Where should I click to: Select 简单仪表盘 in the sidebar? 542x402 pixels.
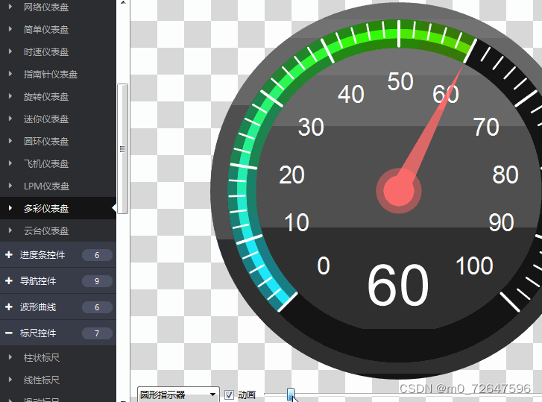(x=58, y=29)
